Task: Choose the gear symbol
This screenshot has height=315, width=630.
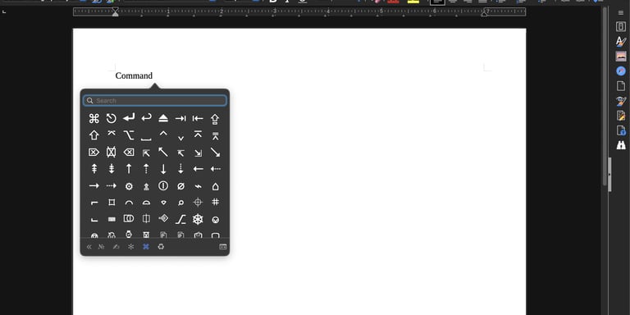Action: pyautogui.click(x=129, y=186)
